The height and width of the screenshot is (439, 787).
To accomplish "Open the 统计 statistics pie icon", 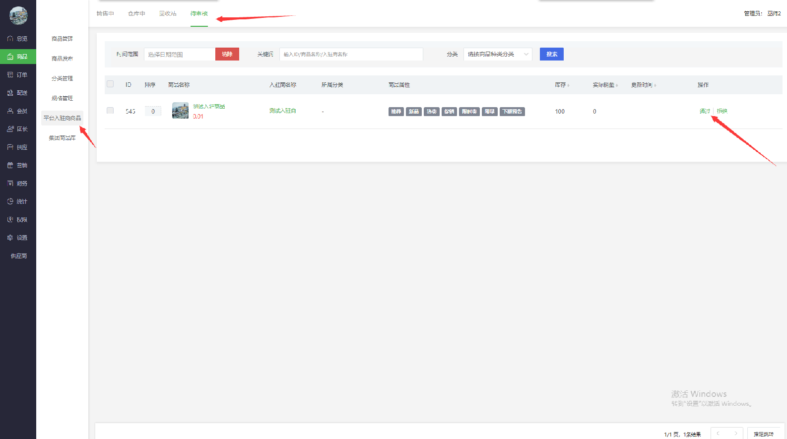I will tap(10, 201).
